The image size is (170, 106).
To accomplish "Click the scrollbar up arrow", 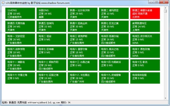I will click(x=165, y=8).
